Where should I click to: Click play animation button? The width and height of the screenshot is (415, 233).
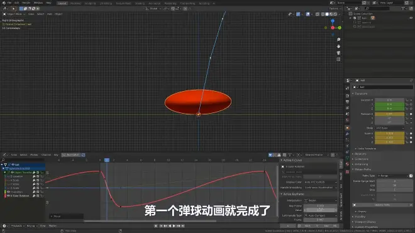click(174, 226)
